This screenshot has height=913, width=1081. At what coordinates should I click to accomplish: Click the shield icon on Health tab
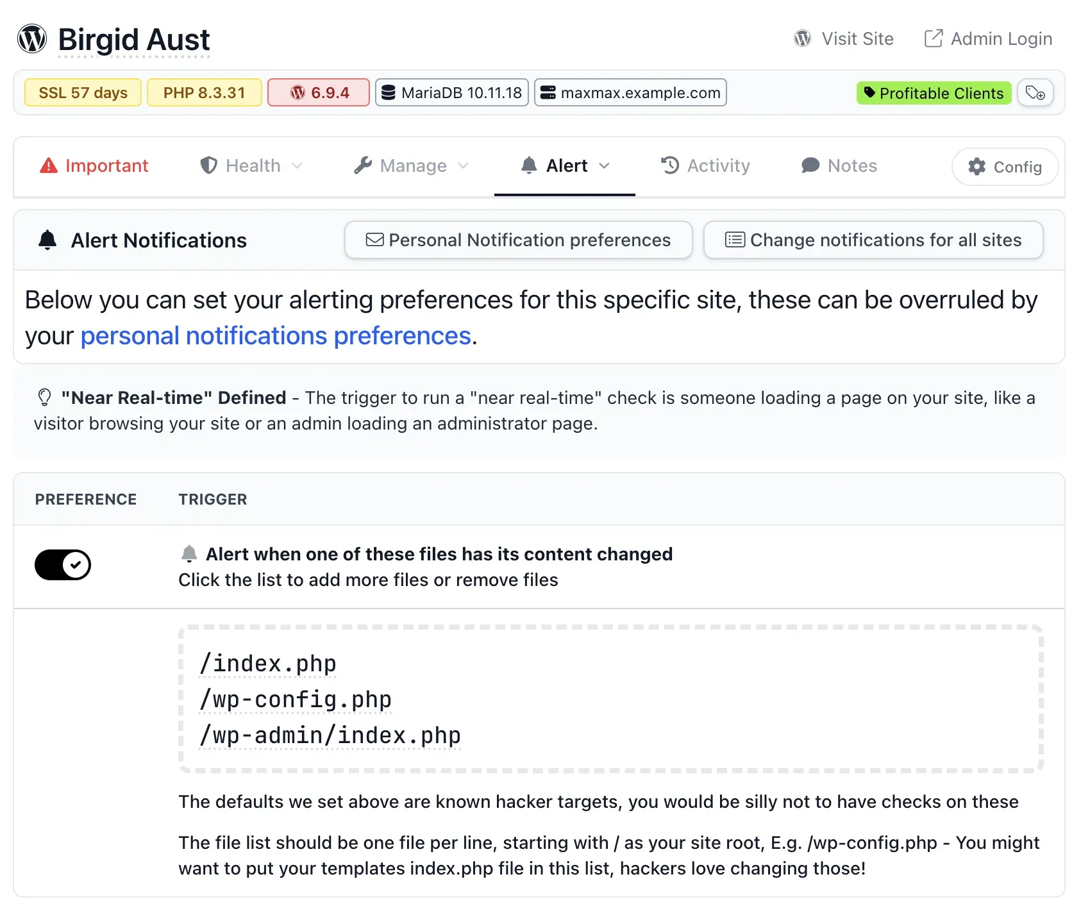pyautogui.click(x=209, y=165)
